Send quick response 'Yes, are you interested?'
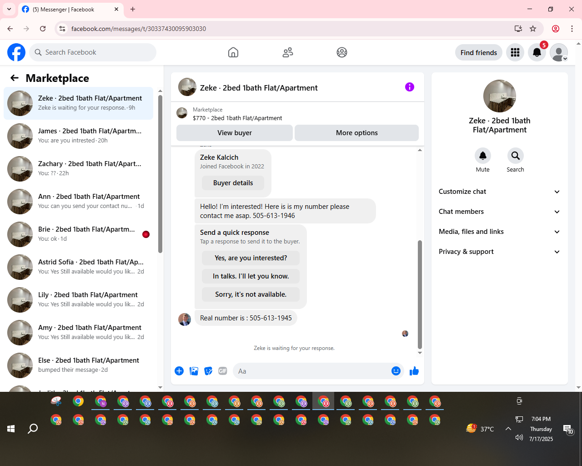This screenshot has height=466, width=582. click(x=251, y=258)
